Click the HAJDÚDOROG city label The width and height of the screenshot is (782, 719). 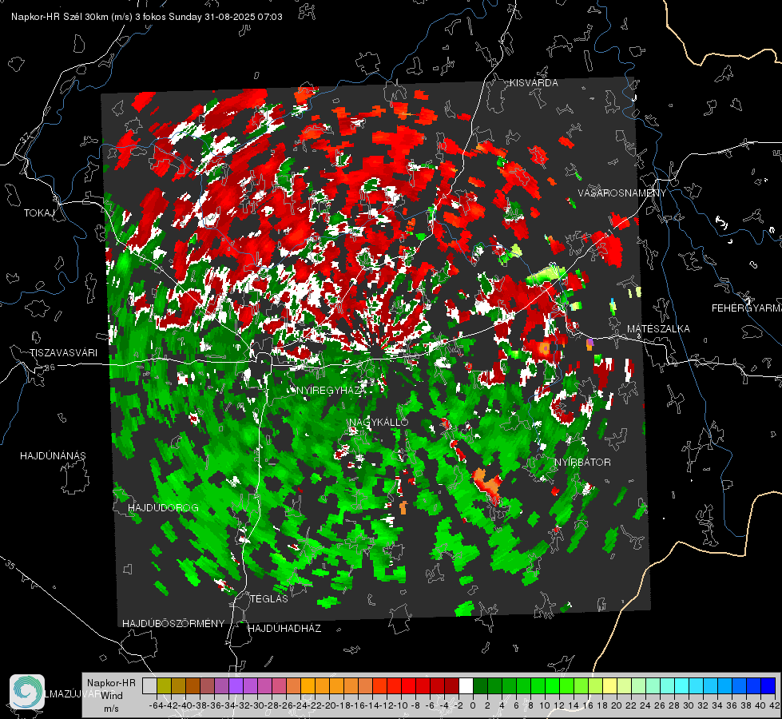click(163, 507)
